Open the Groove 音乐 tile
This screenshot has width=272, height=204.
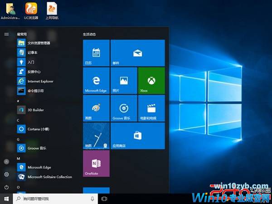pos(123,108)
